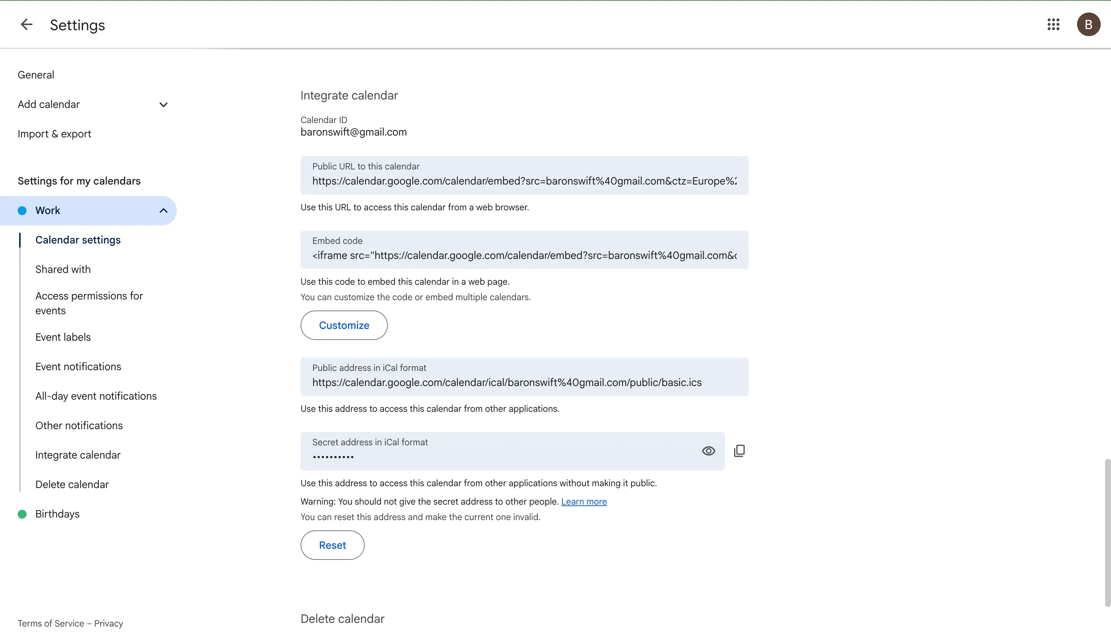Image resolution: width=1111 pixels, height=635 pixels.
Task: Jump to Shared with section
Action: click(63, 270)
